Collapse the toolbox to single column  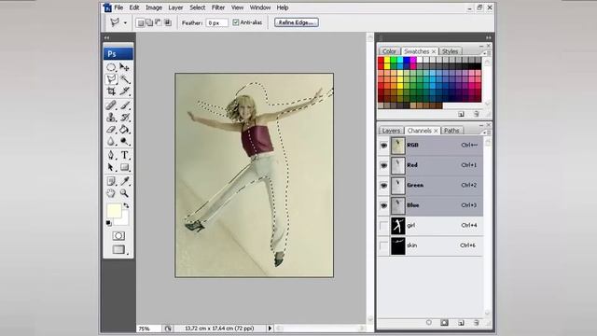[x=106, y=37]
